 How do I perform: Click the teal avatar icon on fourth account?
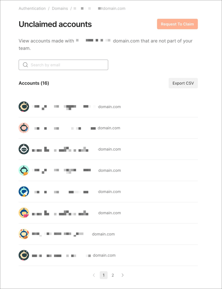point(24,170)
